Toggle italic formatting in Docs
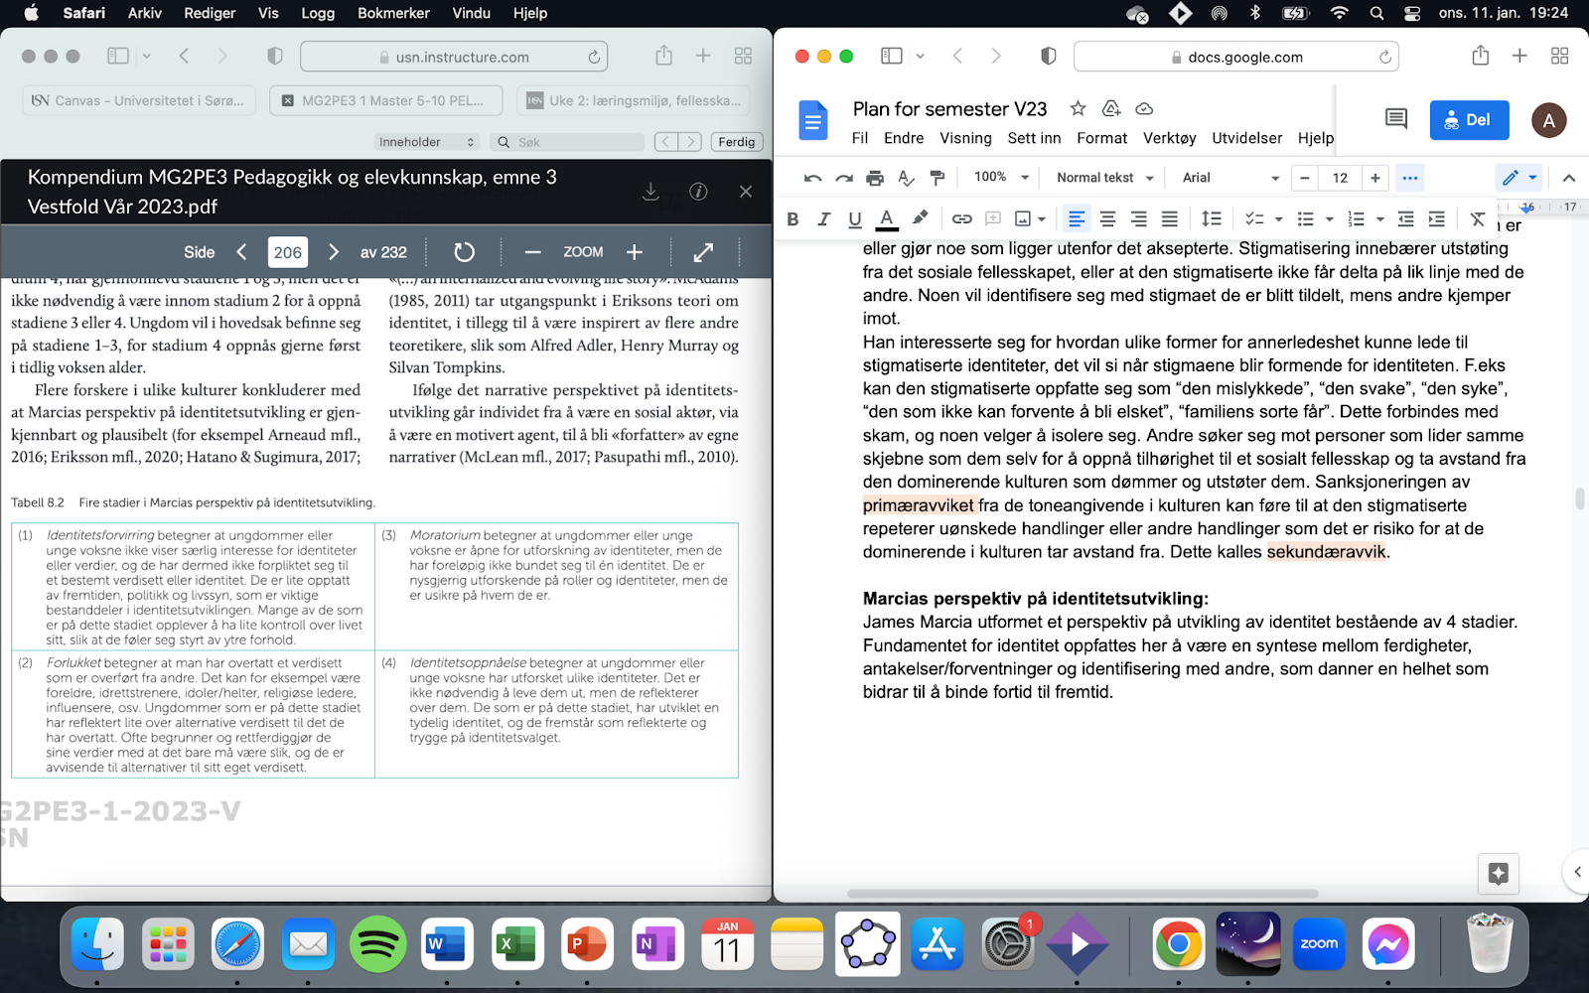The image size is (1589, 993). [823, 219]
